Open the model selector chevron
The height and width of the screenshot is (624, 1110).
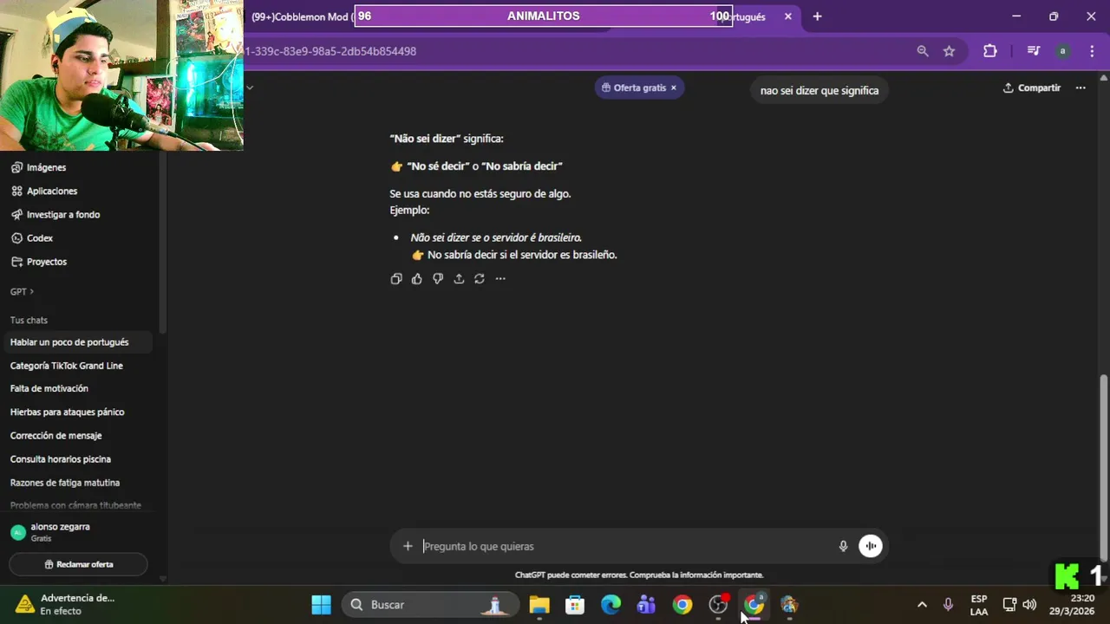click(250, 88)
